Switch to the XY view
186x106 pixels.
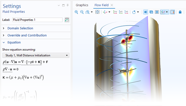click(x=115, y=12)
